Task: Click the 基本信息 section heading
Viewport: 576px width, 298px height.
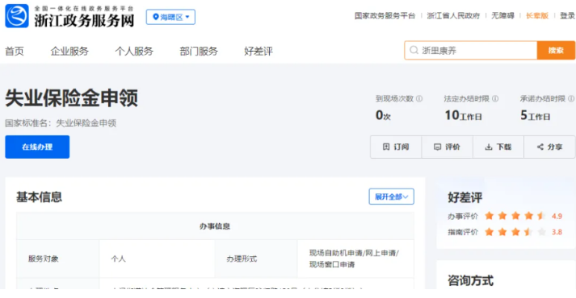Action: pyautogui.click(x=40, y=197)
